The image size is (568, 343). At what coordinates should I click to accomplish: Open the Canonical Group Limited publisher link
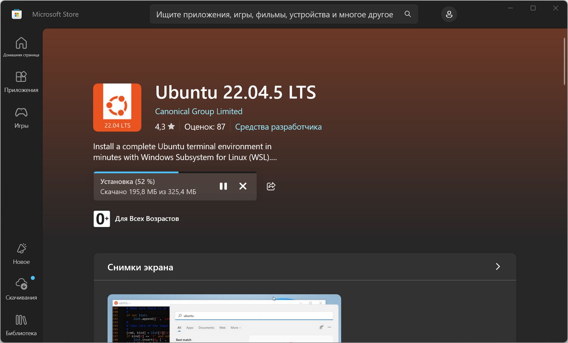coord(198,111)
